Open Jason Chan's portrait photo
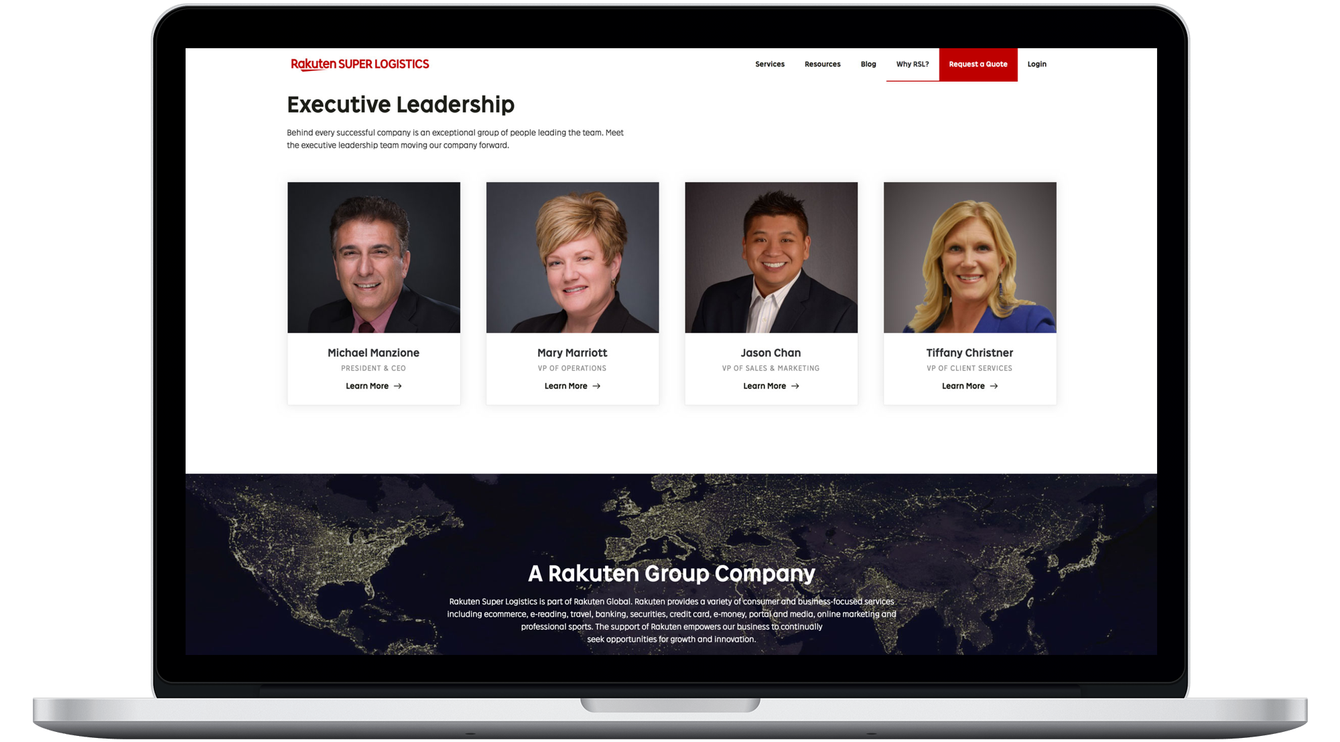Viewport: 1340px width, 742px height. [x=771, y=257]
